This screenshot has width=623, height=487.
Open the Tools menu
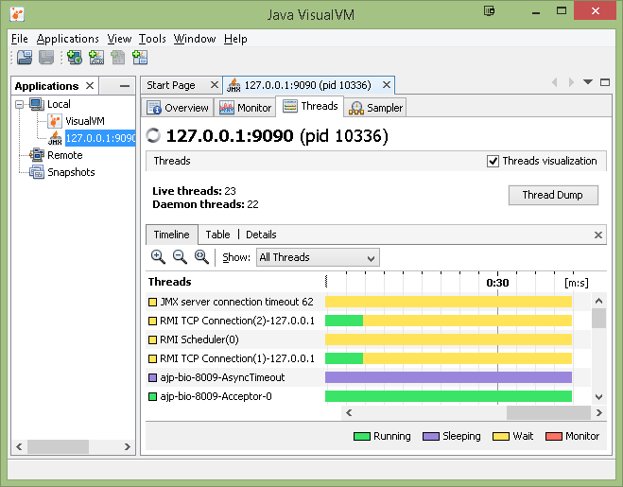152,39
